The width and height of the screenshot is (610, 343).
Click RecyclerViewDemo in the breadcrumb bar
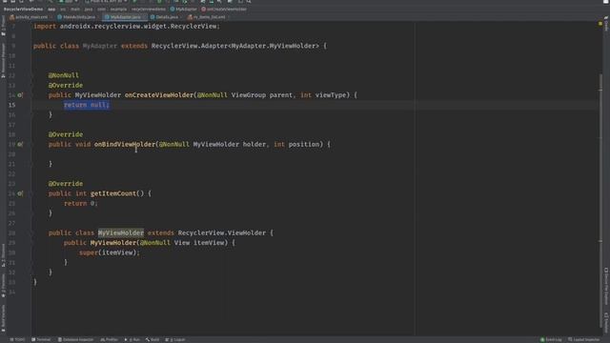23,9
